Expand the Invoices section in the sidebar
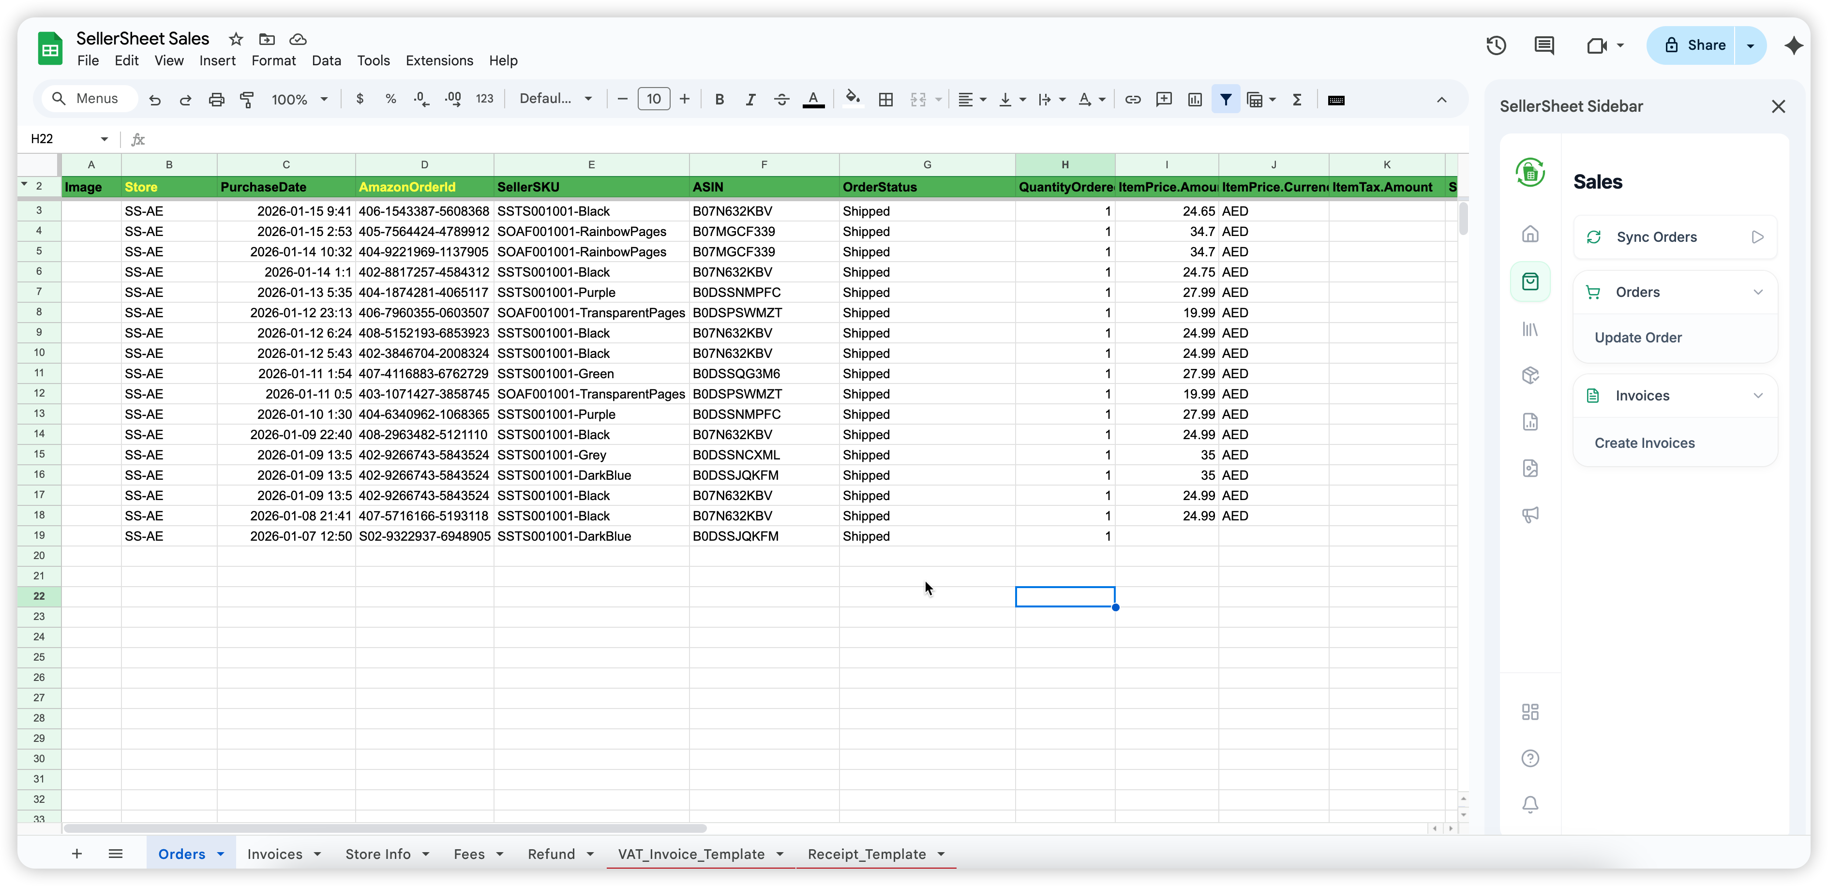This screenshot has height=886, width=1828. [1758, 395]
